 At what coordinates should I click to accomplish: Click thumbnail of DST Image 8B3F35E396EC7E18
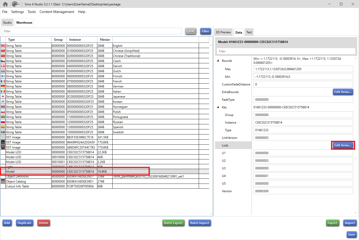3,137
